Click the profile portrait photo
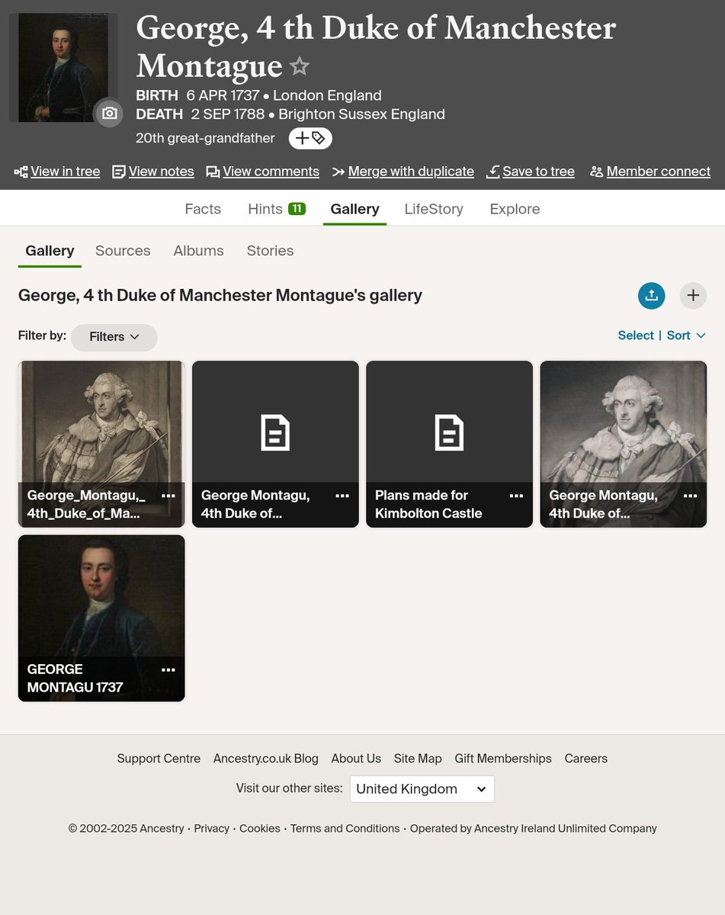725x915 pixels. 63,67
